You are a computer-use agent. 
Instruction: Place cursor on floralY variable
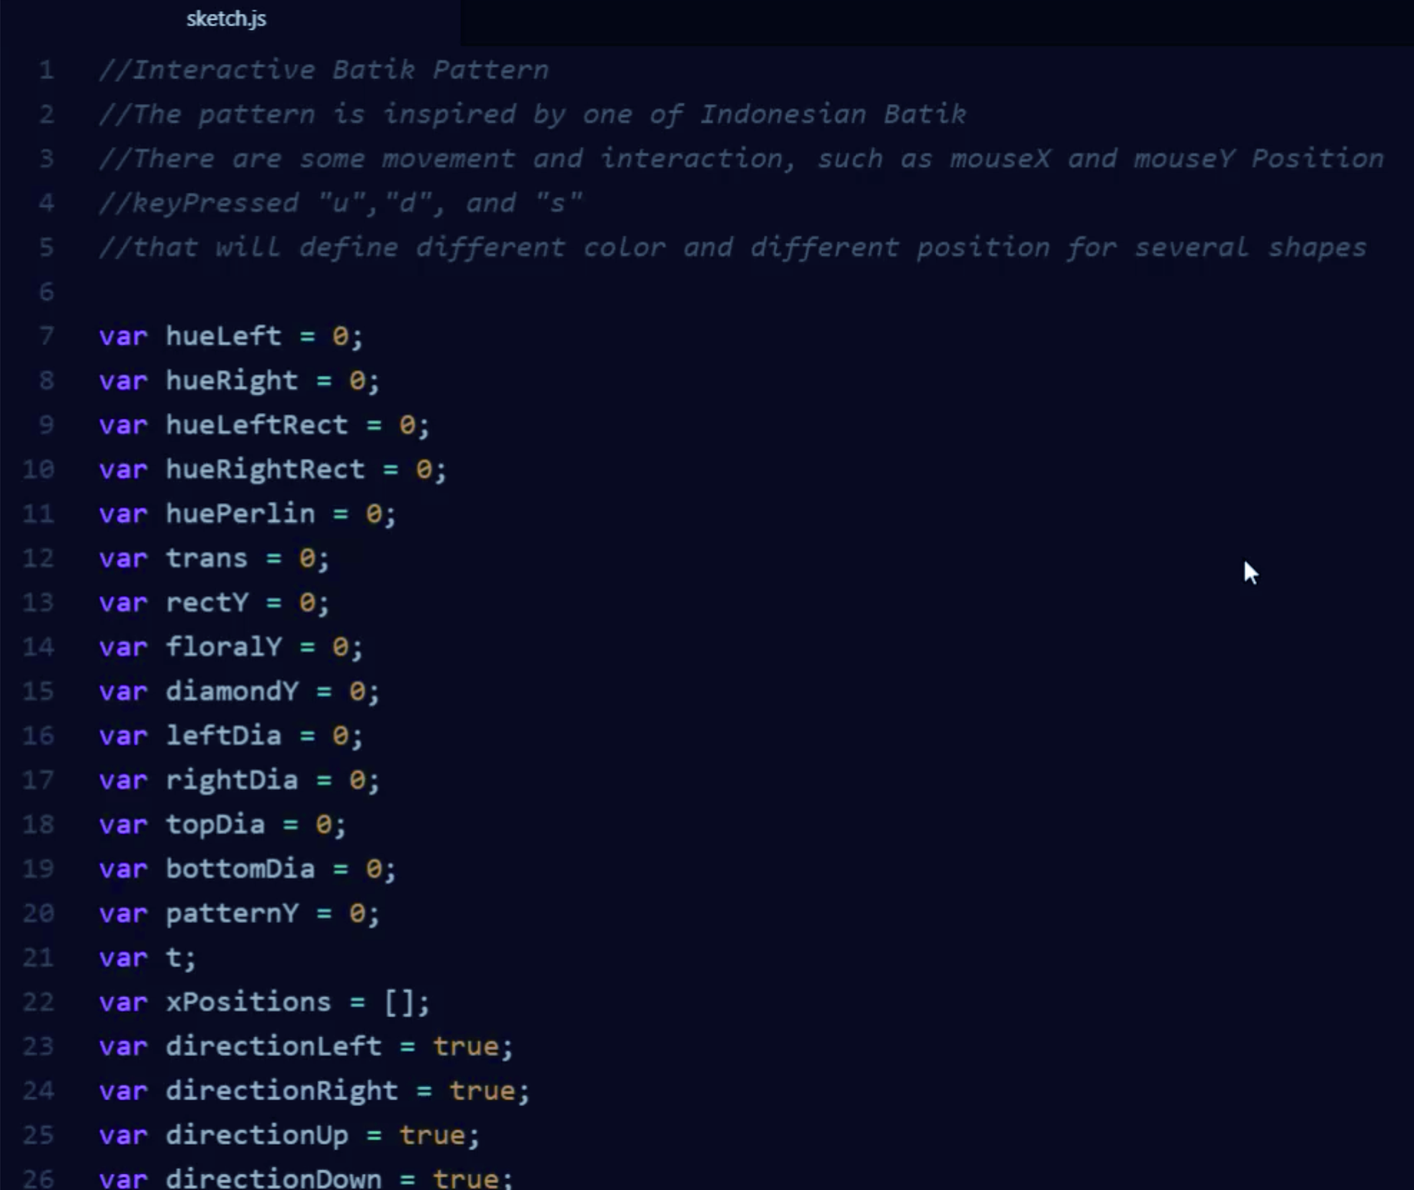point(223,647)
